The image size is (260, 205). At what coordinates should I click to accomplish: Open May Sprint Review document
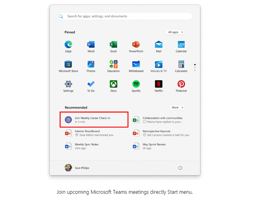(149, 146)
